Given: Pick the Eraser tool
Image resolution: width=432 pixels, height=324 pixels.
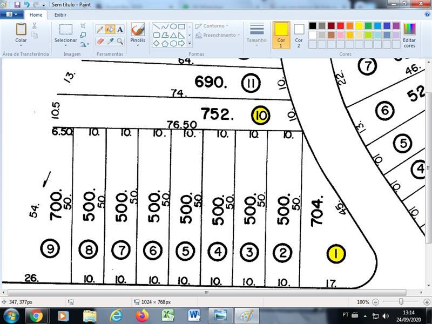Looking at the screenshot, I should click(x=100, y=41).
